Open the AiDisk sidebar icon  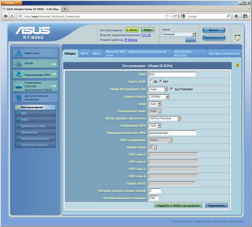click(18, 63)
